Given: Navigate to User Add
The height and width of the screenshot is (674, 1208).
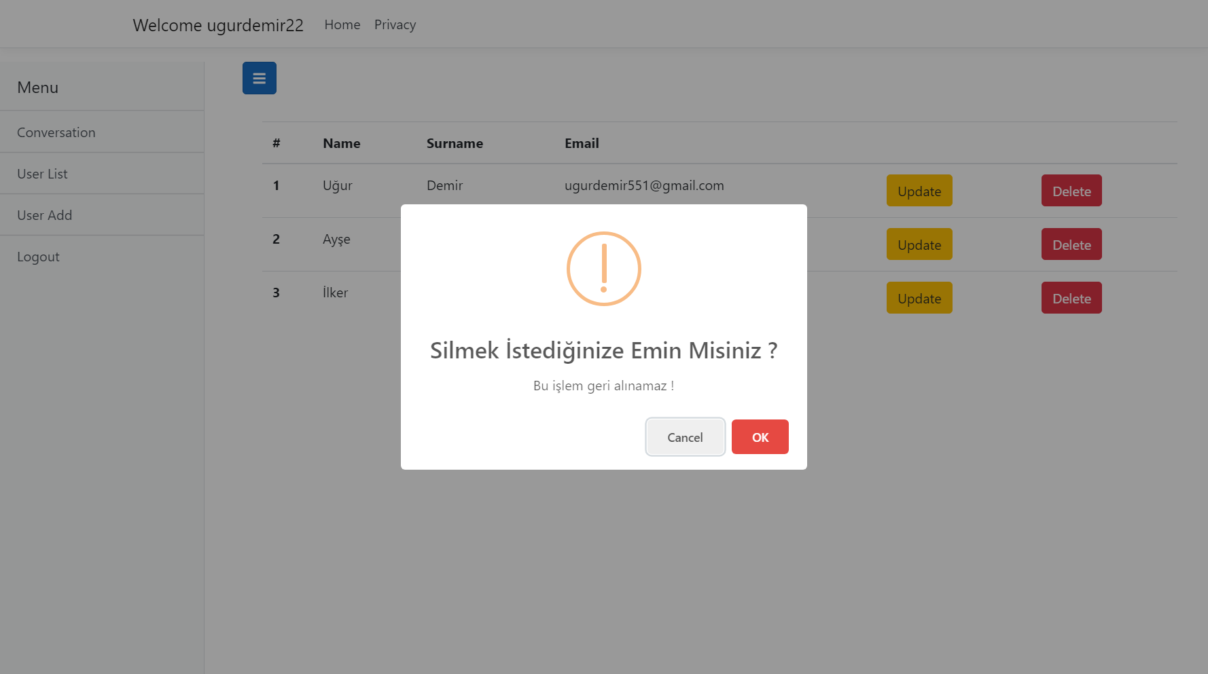Looking at the screenshot, I should (44, 215).
